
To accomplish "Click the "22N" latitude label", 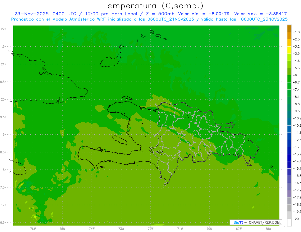I will [x=4, y=29].
